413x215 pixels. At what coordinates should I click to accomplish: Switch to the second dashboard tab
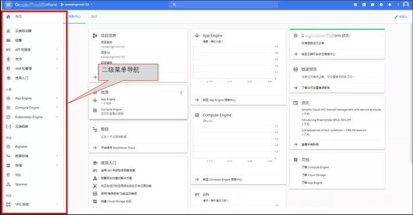[93, 16]
